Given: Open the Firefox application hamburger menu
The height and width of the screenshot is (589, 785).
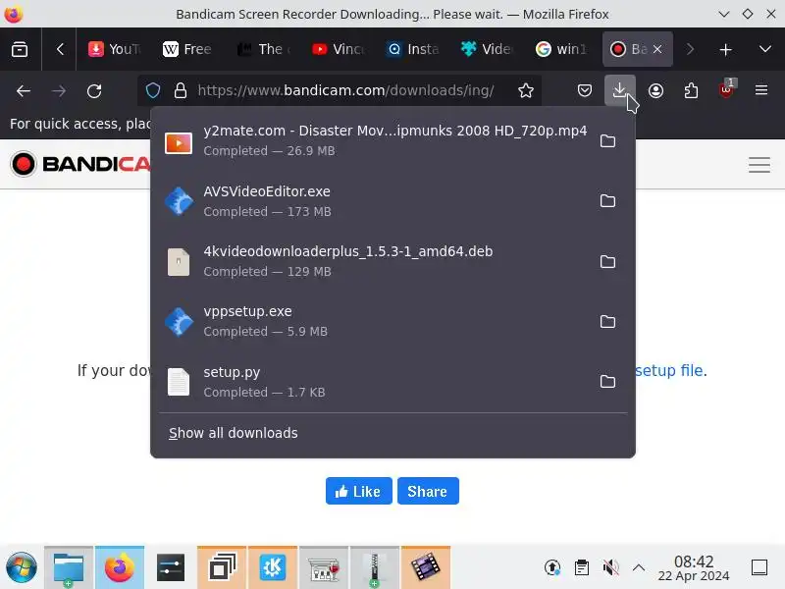Looking at the screenshot, I should [761, 90].
